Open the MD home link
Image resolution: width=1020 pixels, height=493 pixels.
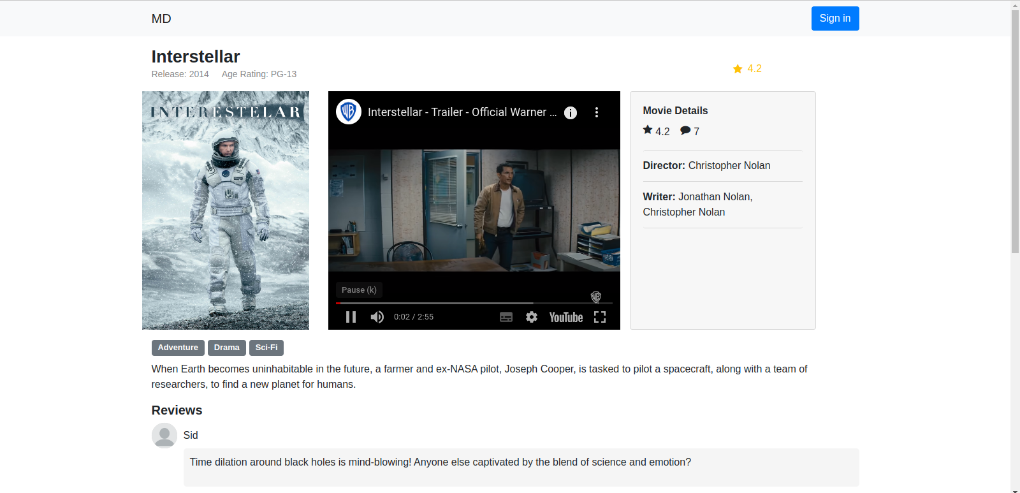(x=161, y=18)
